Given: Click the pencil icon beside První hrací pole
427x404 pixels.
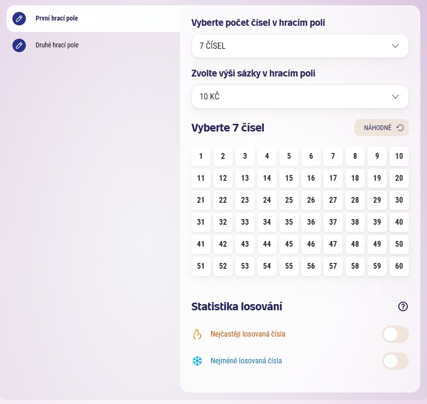Looking at the screenshot, I should point(19,19).
